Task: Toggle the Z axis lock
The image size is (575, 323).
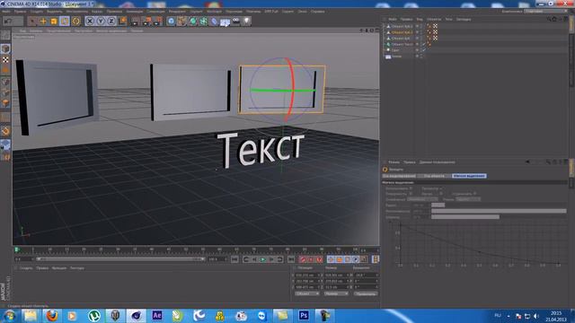Action: [x=111, y=22]
